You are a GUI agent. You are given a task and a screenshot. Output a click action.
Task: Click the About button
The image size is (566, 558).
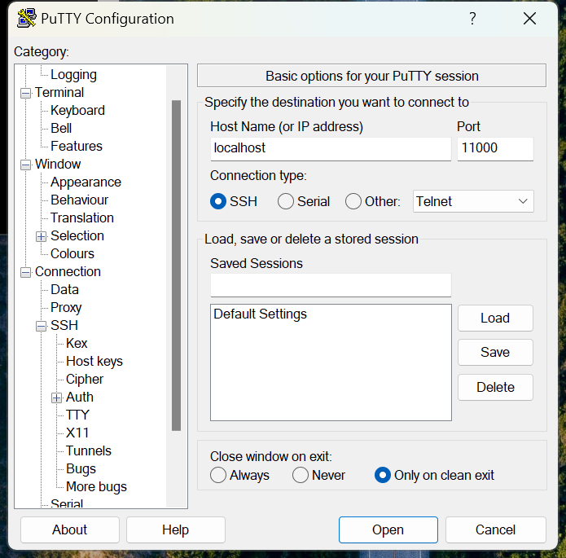coord(70,529)
